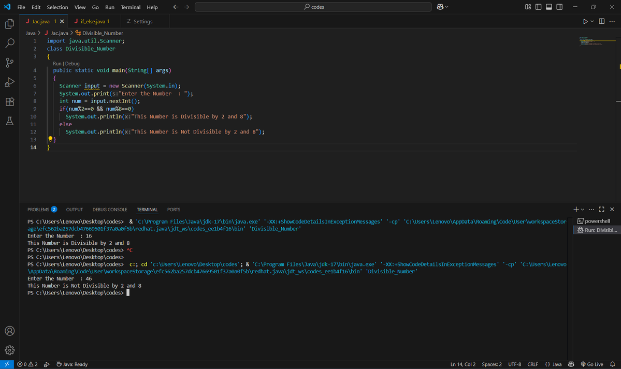Click Ln 14, Col 2 cursor position

pos(463,364)
